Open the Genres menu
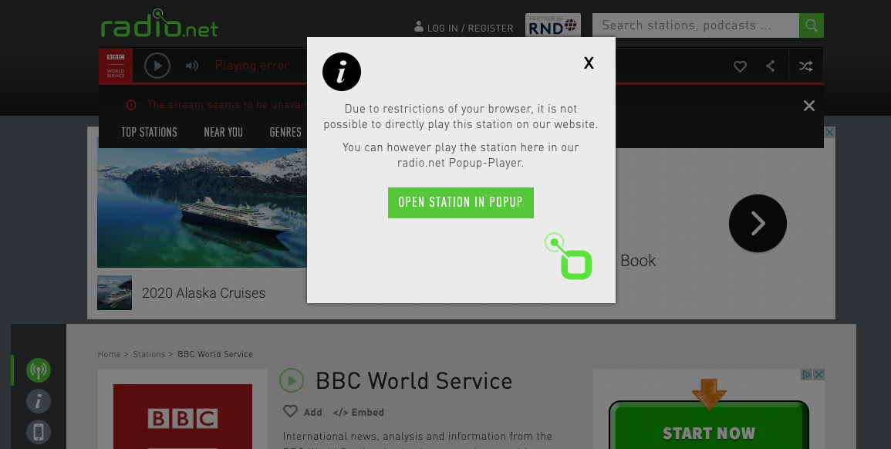This screenshot has width=891, height=449. point(285,132)
